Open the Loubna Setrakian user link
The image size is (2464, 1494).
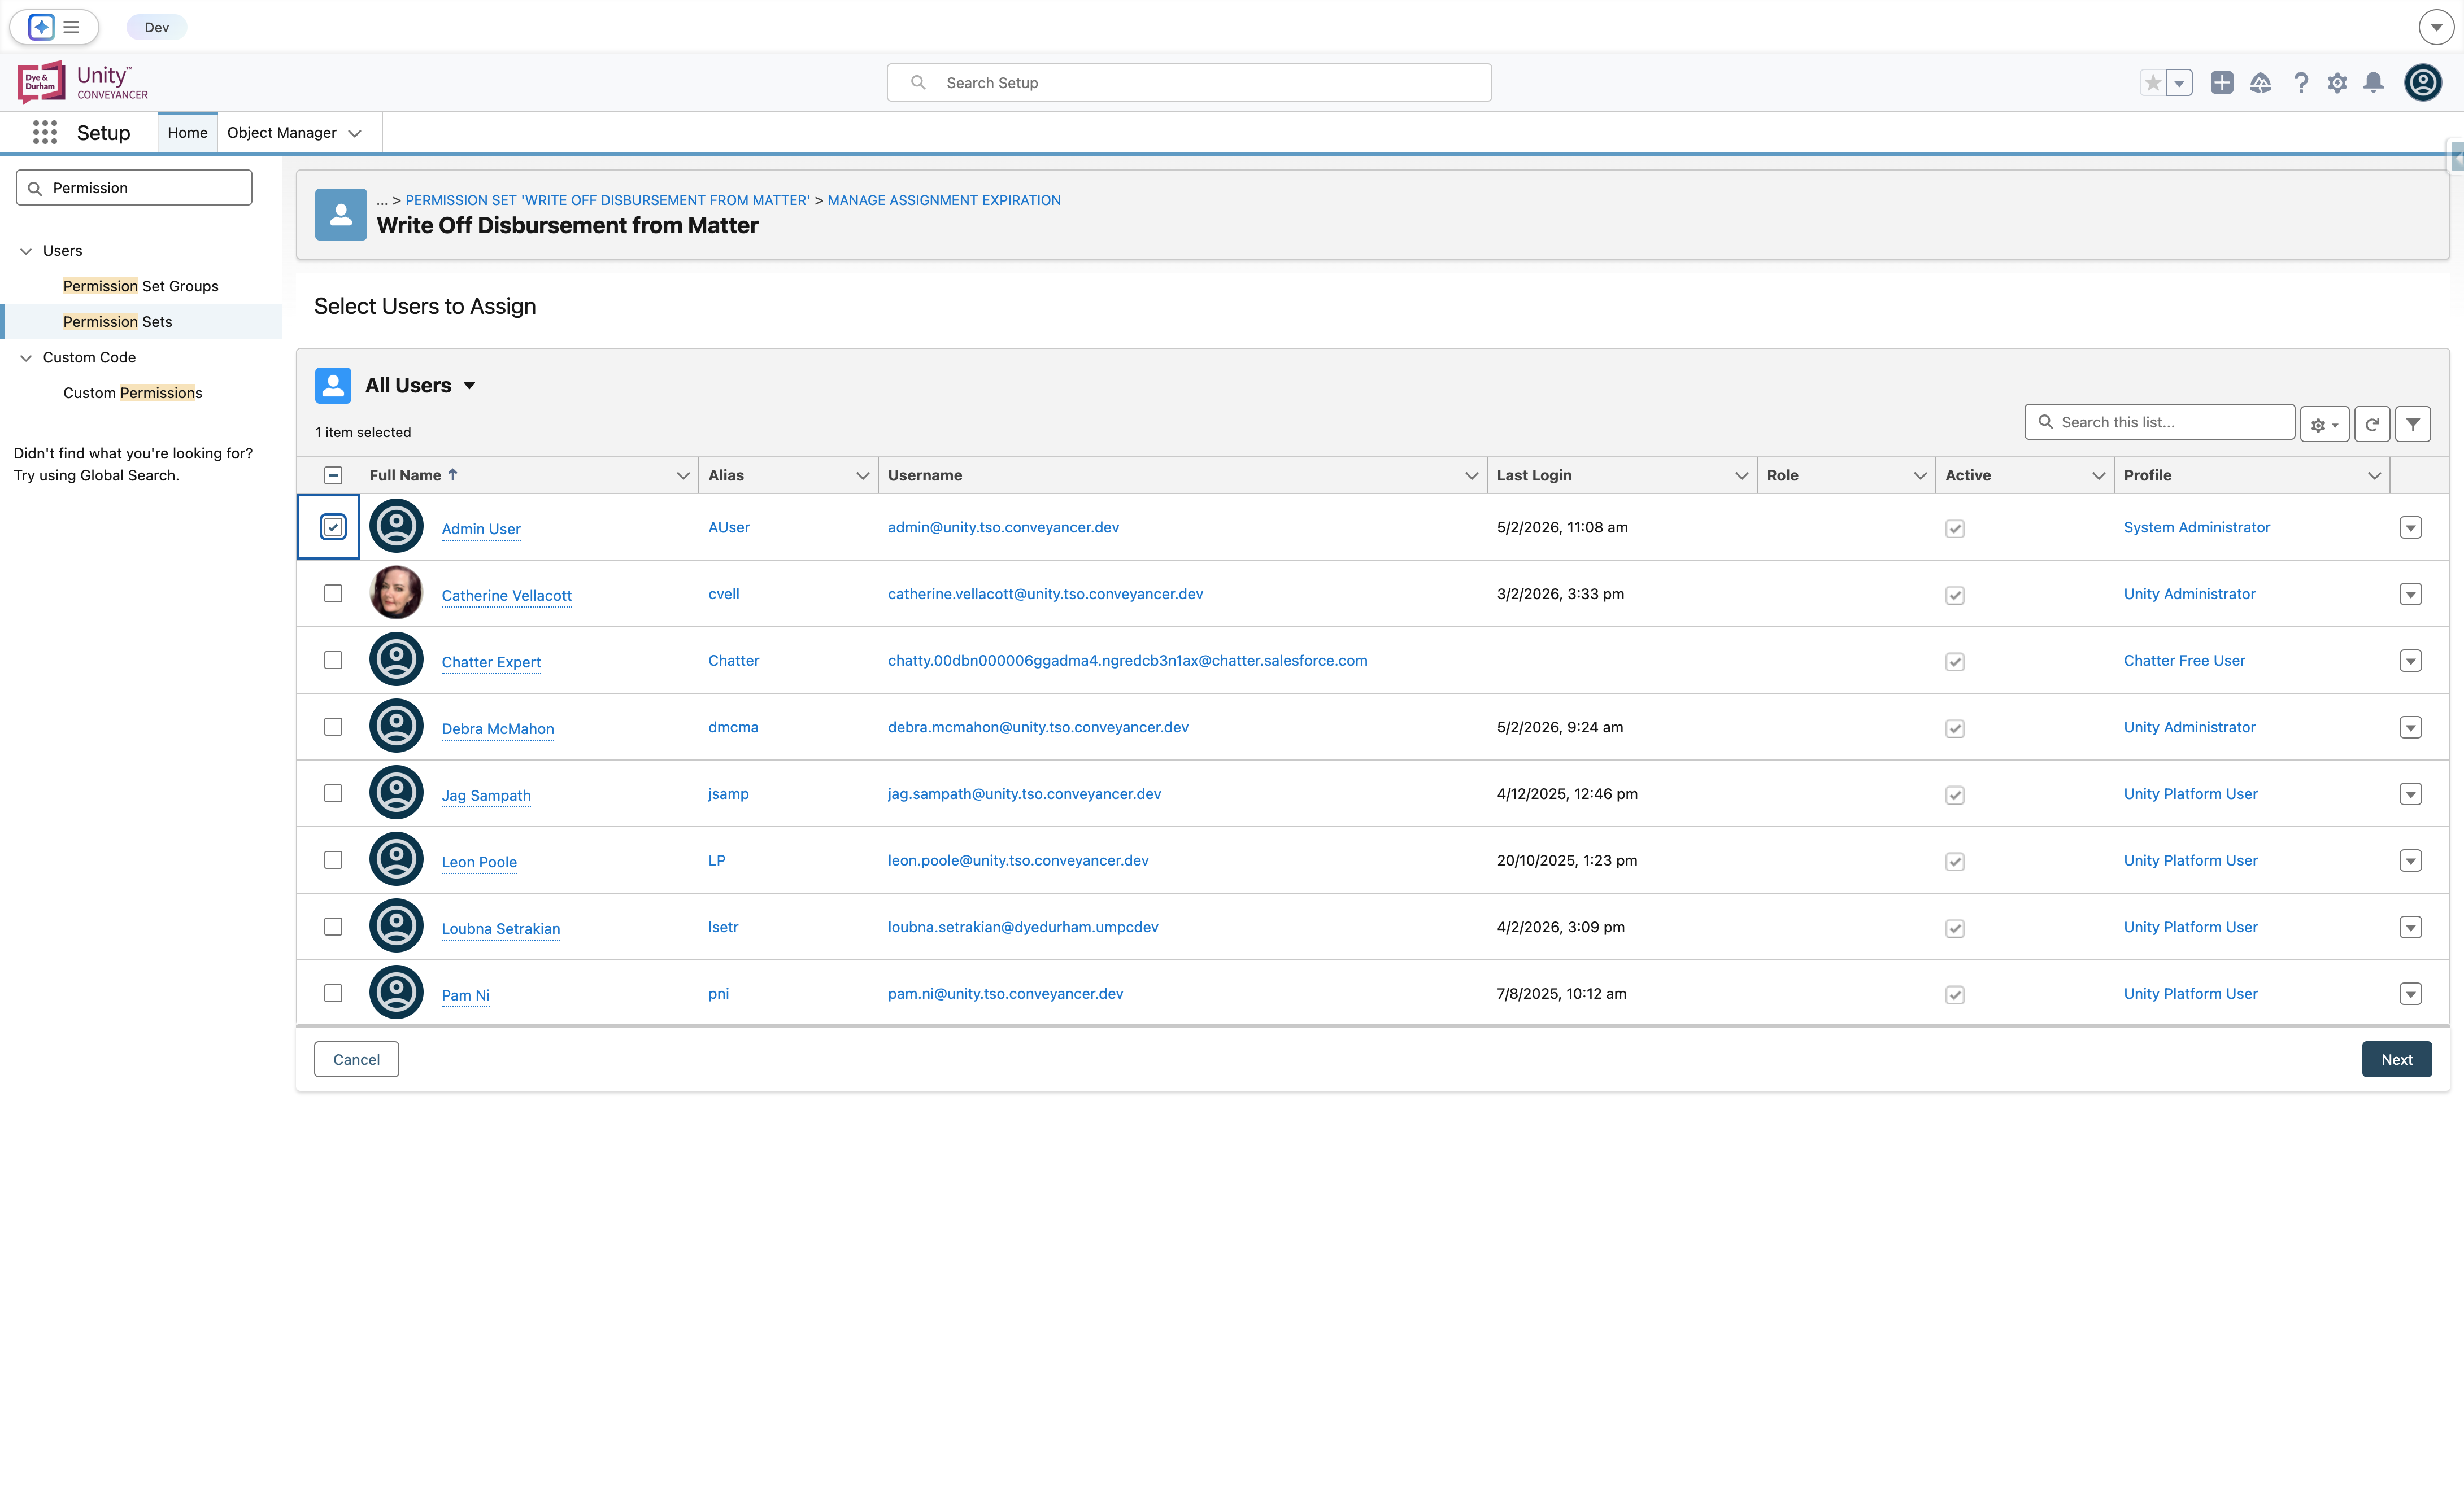(500, 928)
